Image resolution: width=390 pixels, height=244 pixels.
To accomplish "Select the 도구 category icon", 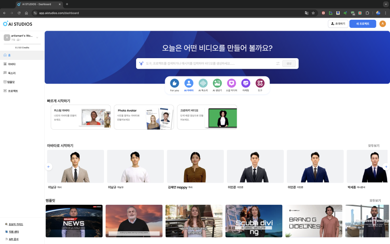I will (x=260, y=83).
